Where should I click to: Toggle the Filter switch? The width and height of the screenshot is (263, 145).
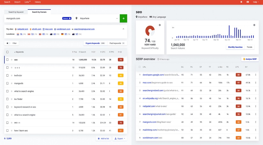point(8,43)
